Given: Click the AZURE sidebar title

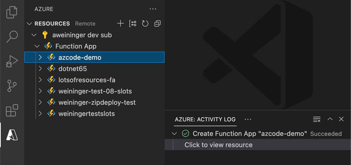Looking at the screenshot, I should pyautogui.click(x=44, y=9).
